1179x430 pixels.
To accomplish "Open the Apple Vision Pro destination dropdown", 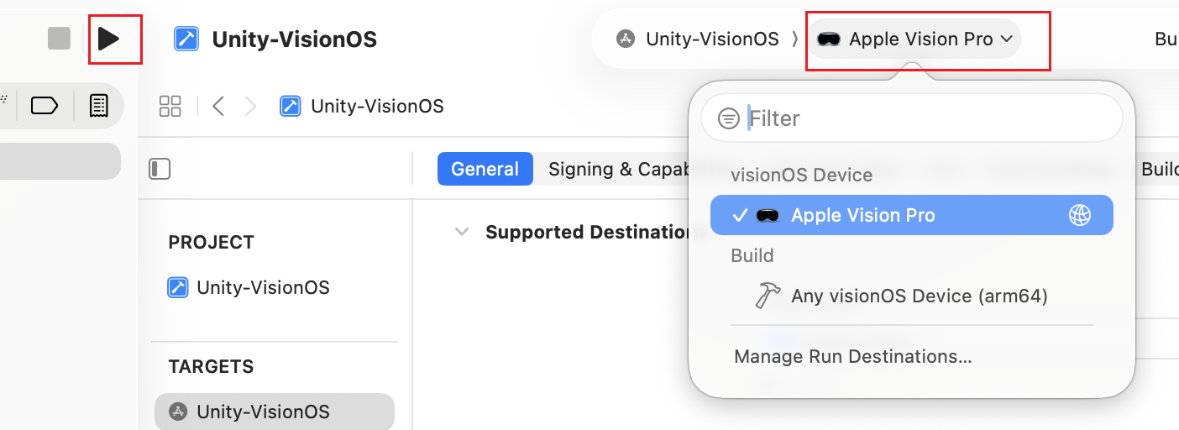I will 915,39.
